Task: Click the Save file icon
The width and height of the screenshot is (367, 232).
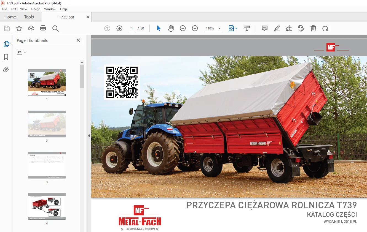Action: tap(7, 28)
